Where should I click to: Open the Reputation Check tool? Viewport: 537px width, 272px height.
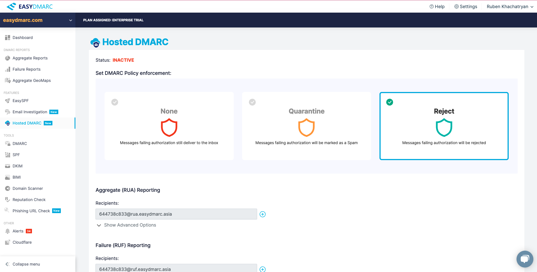point(29,199)
